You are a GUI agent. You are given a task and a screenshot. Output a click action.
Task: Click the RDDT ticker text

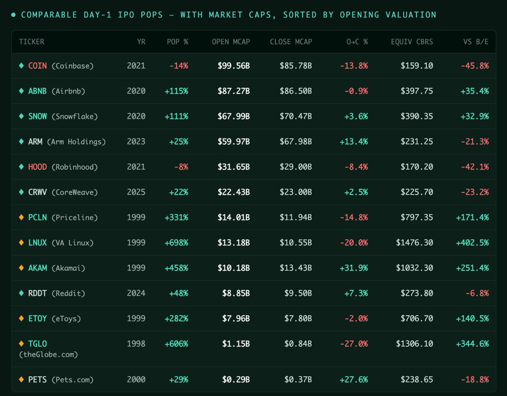(38, 293)
